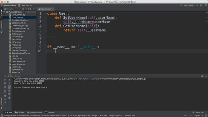Rerun program with green play in Run panel
Image resolution: width=208 pixels, height=117 pixels.
(5, 80)
